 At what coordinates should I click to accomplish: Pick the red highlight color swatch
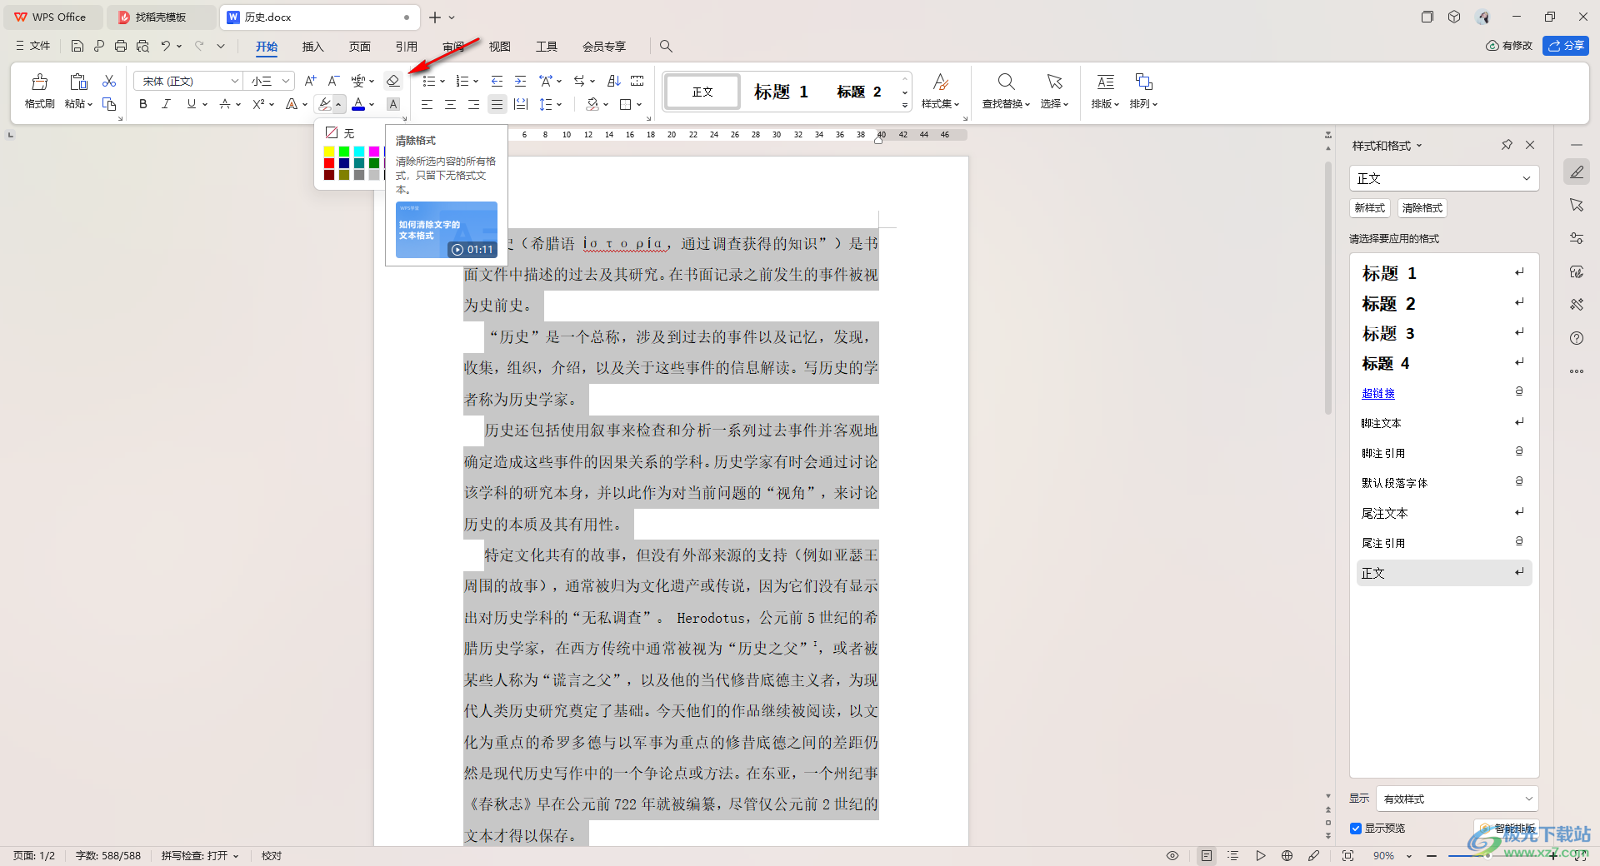click(329, 163)
